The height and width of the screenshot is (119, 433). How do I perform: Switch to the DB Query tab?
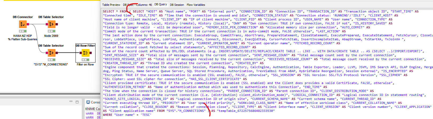coord(161,5)
